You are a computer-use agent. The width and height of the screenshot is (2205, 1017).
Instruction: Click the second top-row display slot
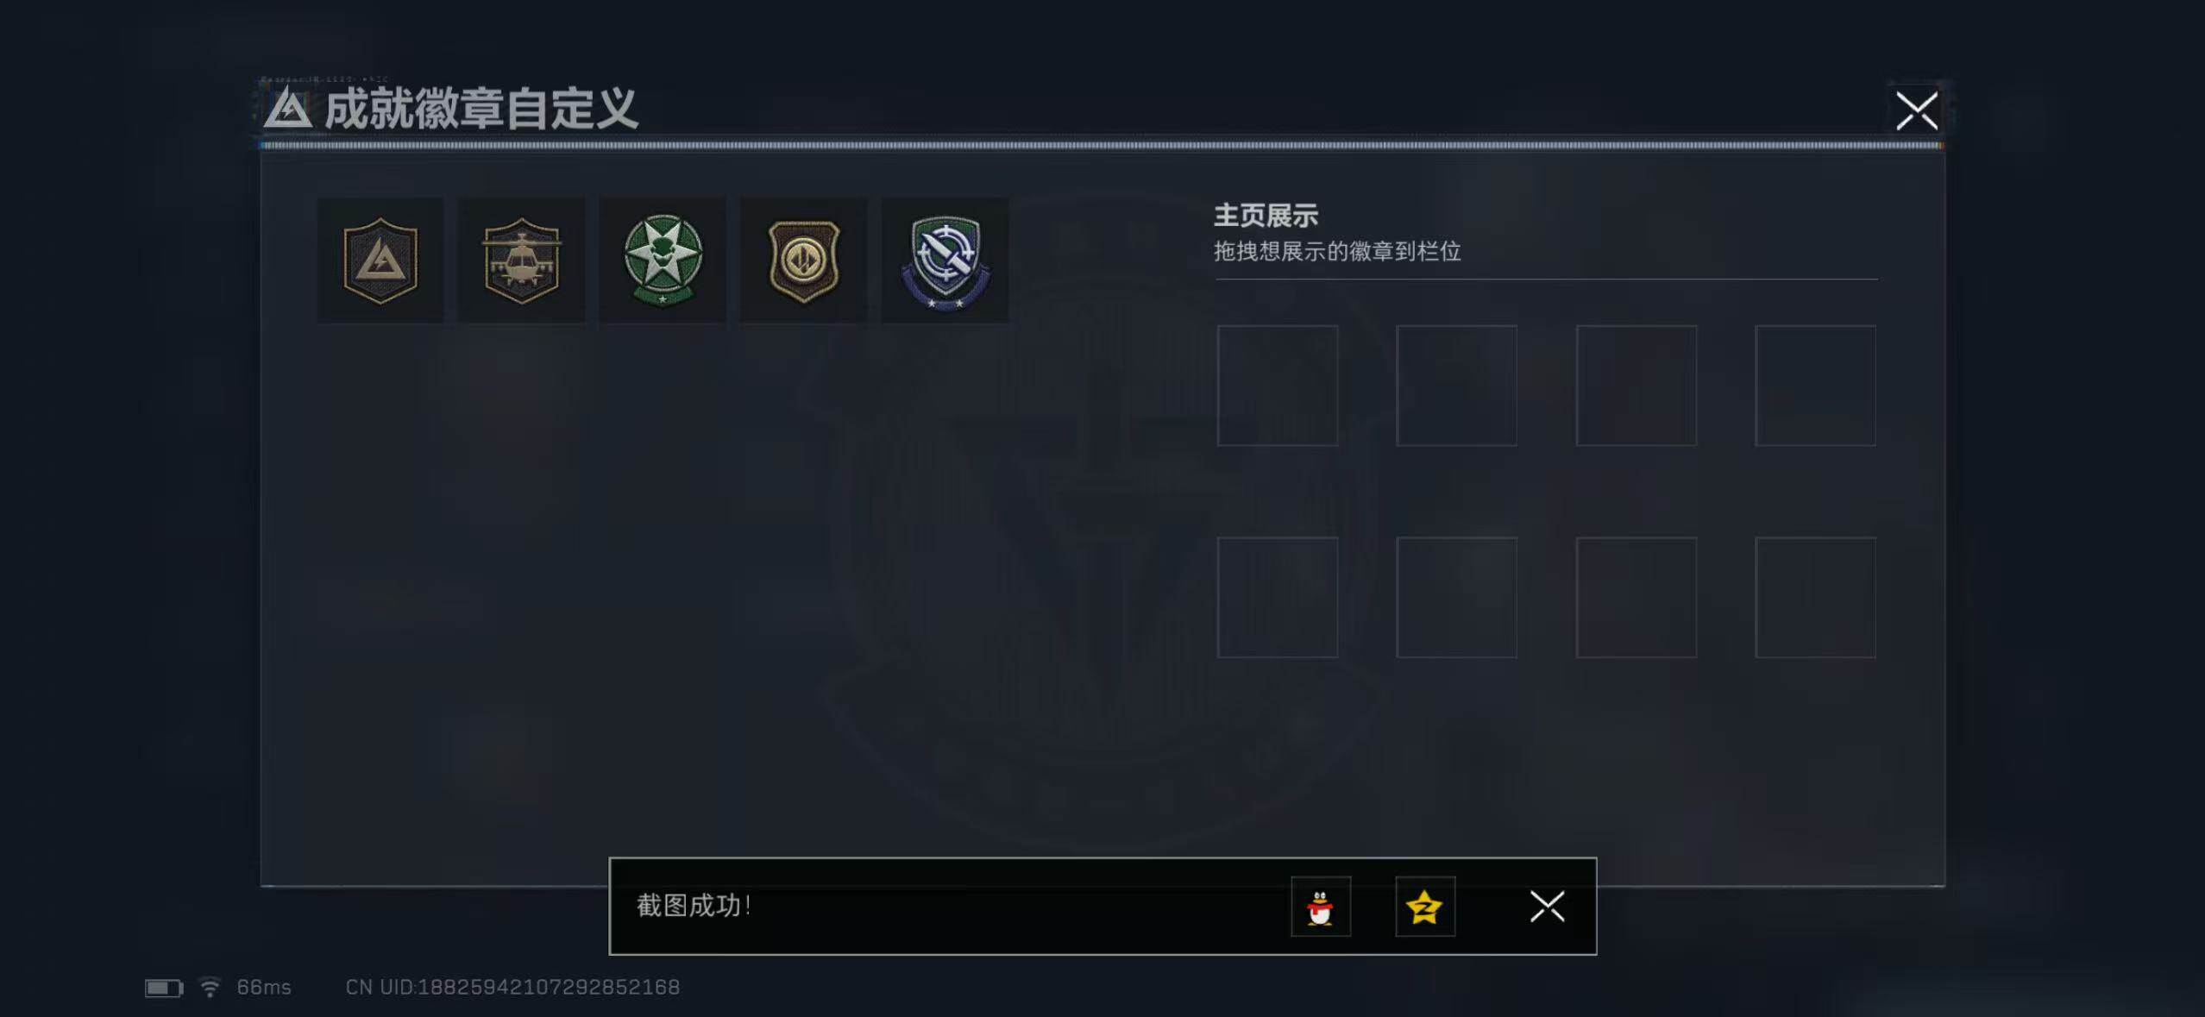click(1457, 386)
